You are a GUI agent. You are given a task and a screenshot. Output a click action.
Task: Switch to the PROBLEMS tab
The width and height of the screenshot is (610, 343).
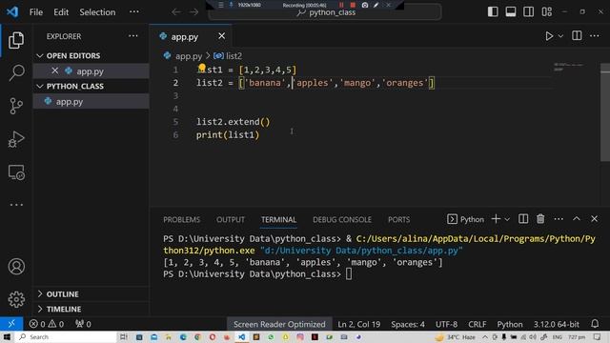coord(182,220)
